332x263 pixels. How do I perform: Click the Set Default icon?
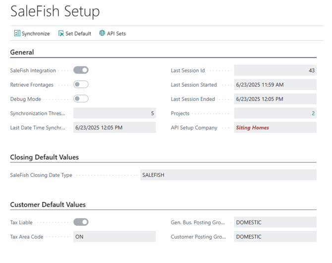point(61,33)
